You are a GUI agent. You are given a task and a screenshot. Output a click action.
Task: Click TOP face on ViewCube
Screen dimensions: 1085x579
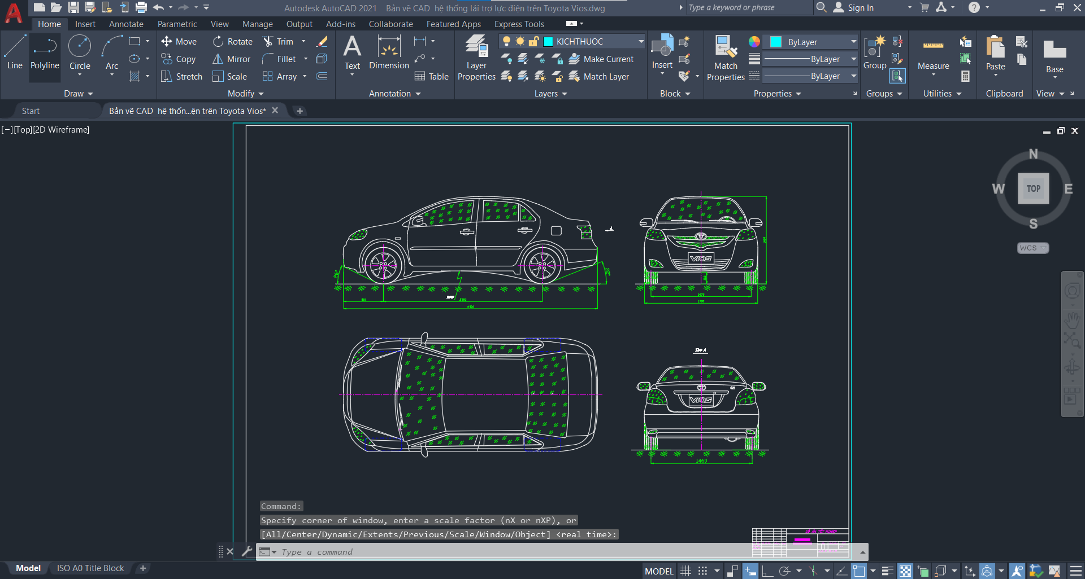1034,188
